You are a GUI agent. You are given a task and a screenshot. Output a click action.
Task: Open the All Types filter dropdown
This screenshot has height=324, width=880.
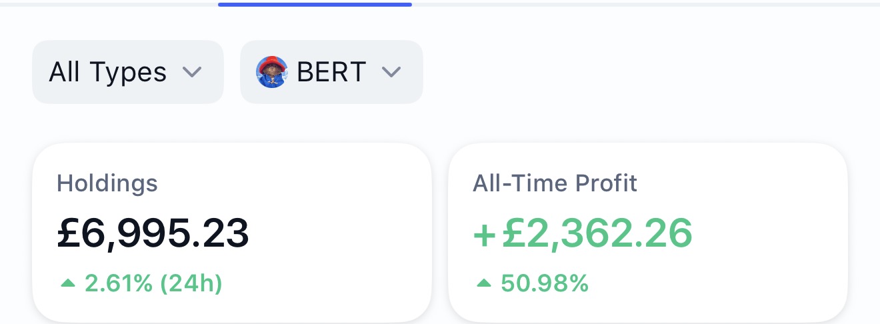[x=127, y=72]
